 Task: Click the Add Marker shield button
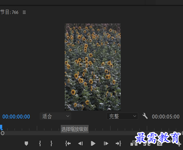click(x=26, y=143)
